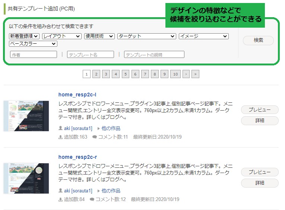
Task: Open 詳細 for home_resp2c-r template
Action: click(260, 183)
